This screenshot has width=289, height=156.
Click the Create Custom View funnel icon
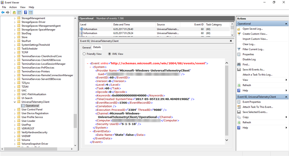(x=239, y=34)
